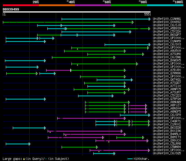Open the UniRef100_C1NAN1 hit label

(167, 19)
